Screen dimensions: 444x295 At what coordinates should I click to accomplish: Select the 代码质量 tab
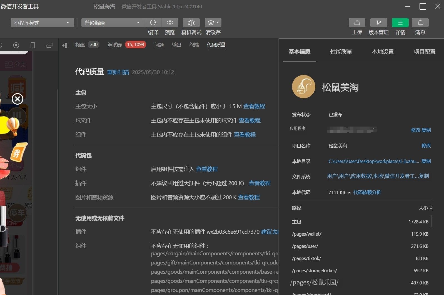pos(216,45)
